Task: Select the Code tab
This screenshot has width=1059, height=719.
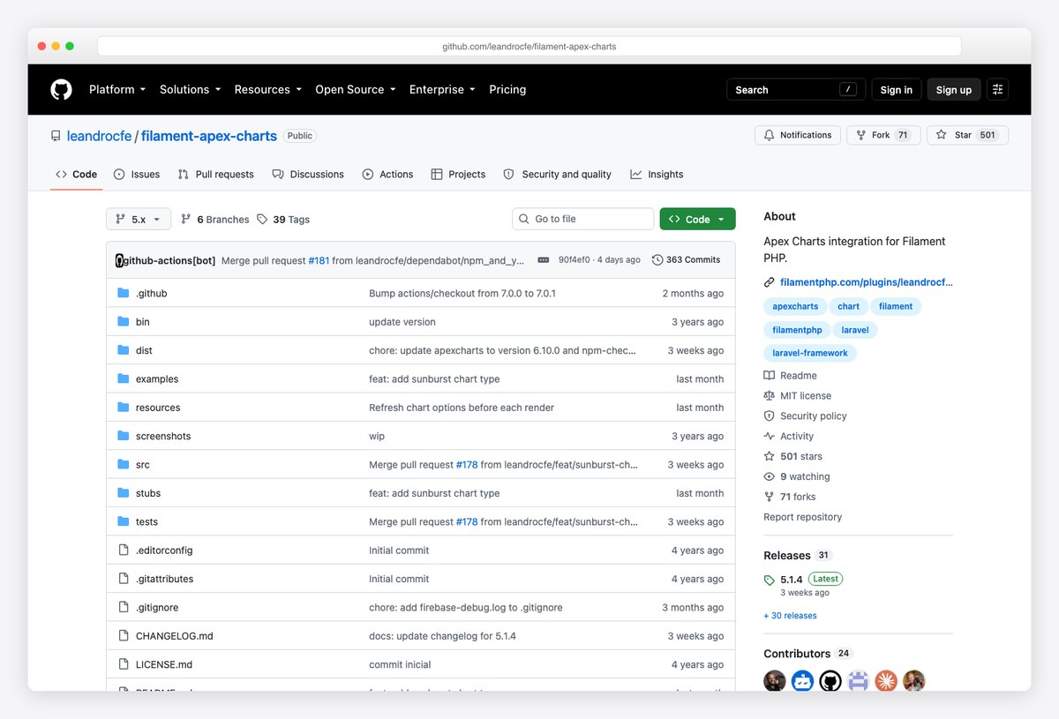Action: point(76,175)
